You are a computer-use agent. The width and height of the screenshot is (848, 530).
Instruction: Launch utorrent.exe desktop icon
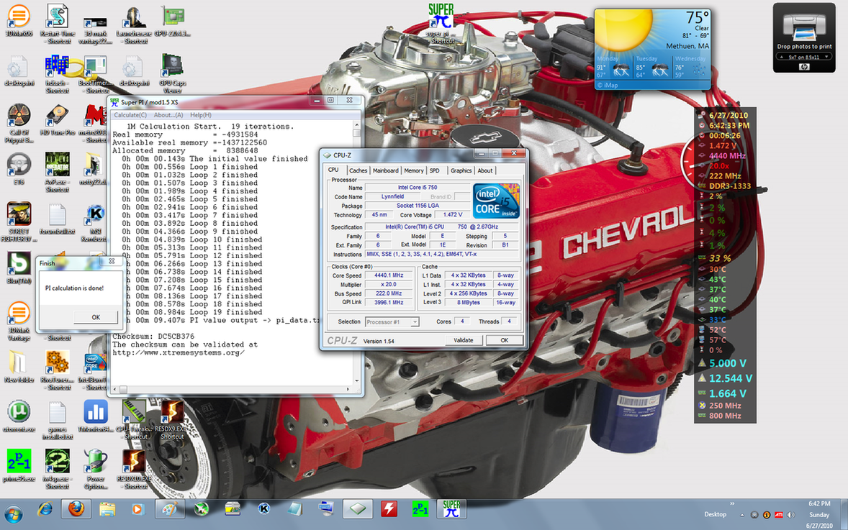pos(19,416)
